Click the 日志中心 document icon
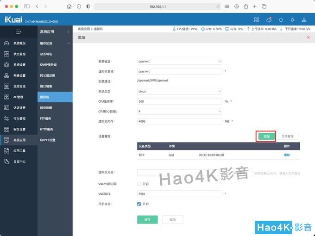Viewport: 315px width, 236px height. point(6,161)
